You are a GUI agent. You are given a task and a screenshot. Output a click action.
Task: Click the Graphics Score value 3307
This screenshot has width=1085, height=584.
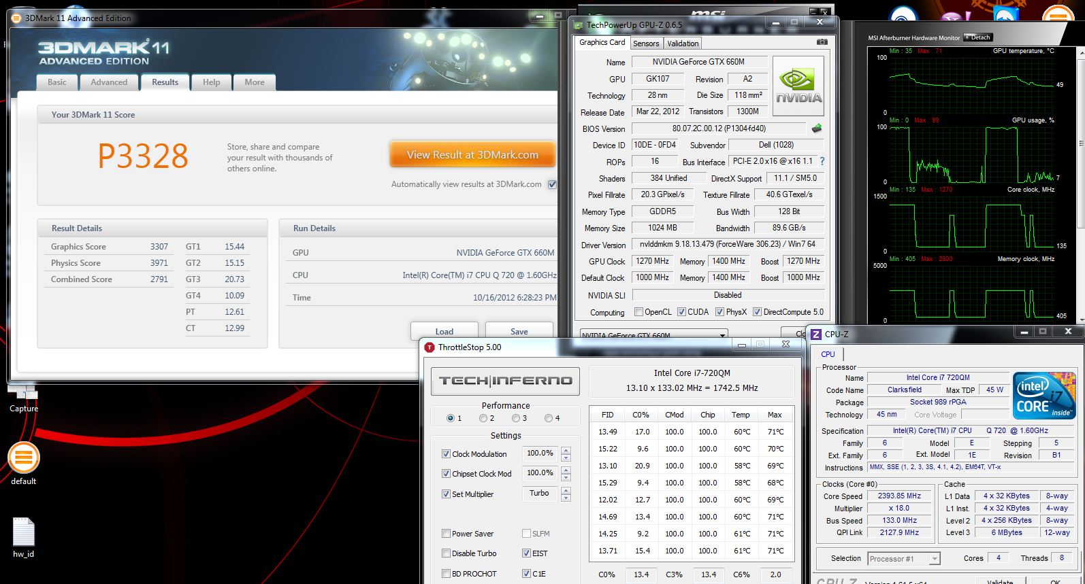(159, 247)
